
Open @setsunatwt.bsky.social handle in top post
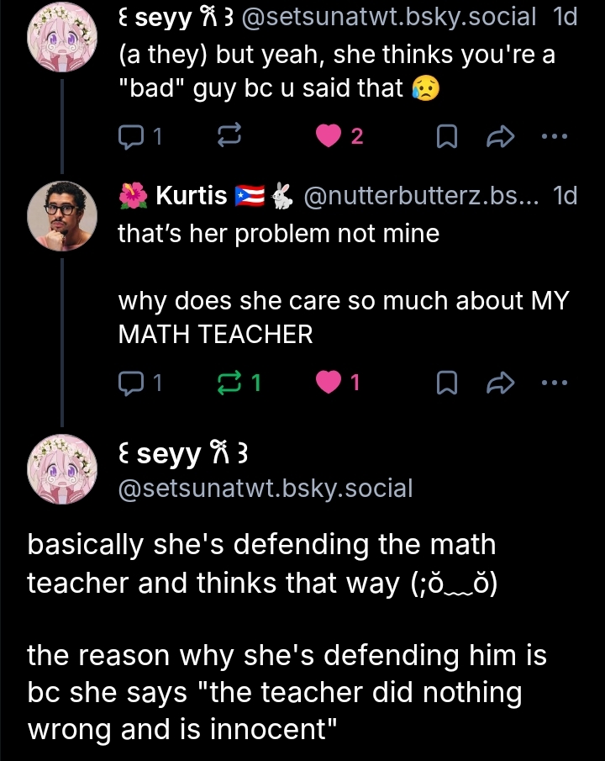point(392,16)
